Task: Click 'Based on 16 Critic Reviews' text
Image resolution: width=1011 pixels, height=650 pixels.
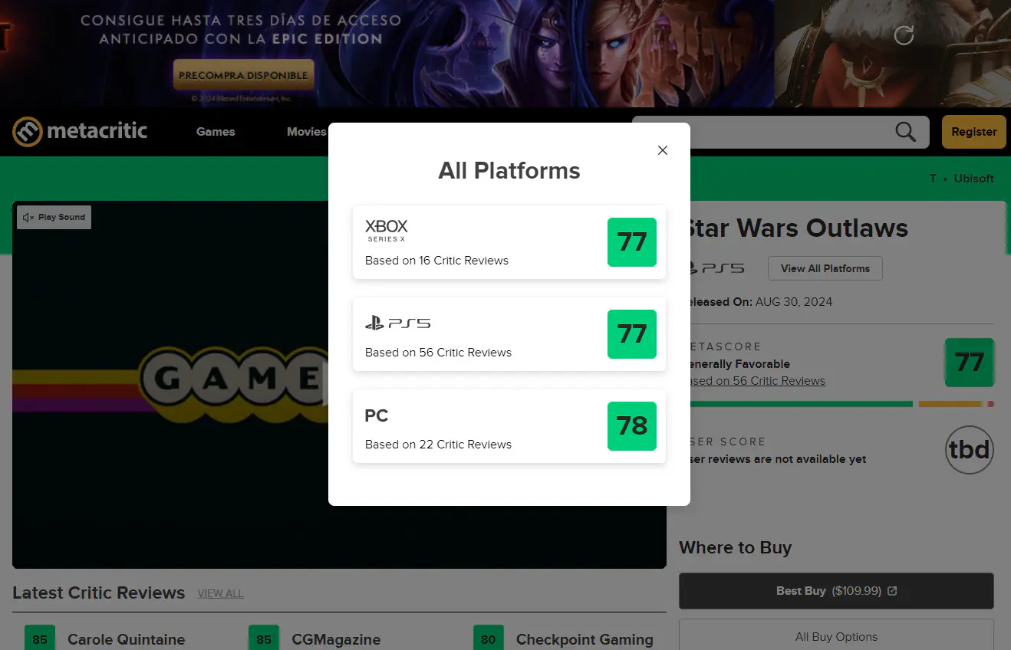Action: (436, 261)
